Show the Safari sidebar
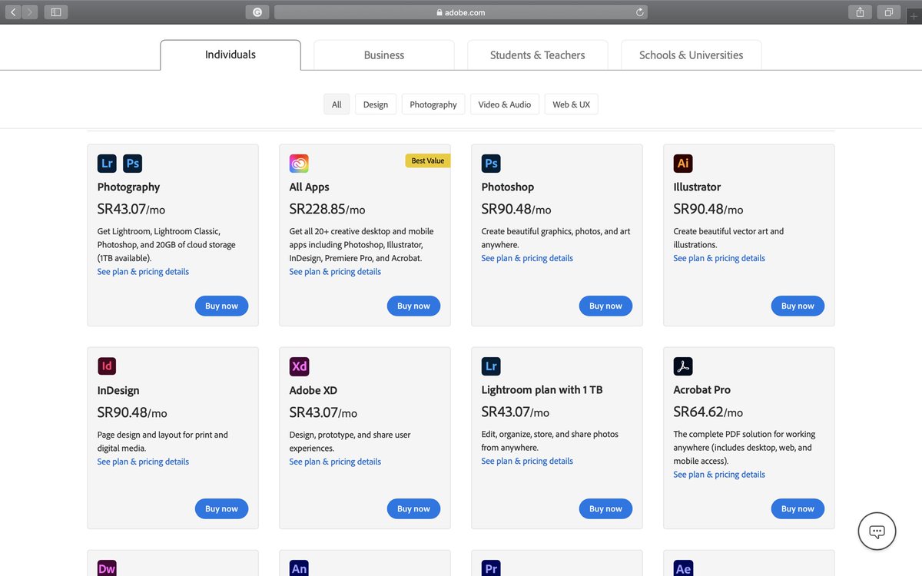This screenshot has height=576, width=922. click(56, 12)
